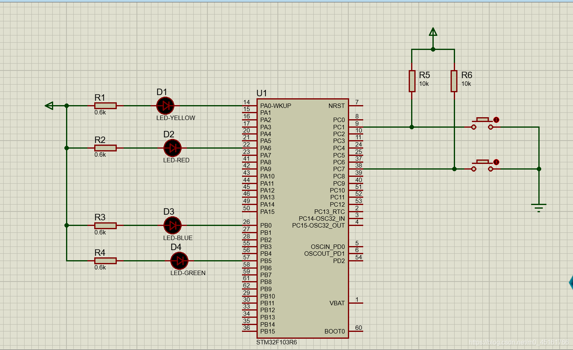The width and height of the screenshot is (573, 350).
Task: Select the D3 blue LED symbol
Action: point(172,226)
